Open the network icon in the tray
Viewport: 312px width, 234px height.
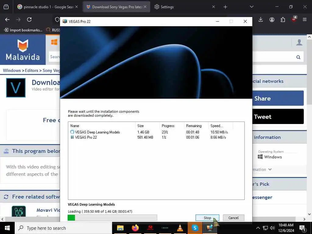265,228
